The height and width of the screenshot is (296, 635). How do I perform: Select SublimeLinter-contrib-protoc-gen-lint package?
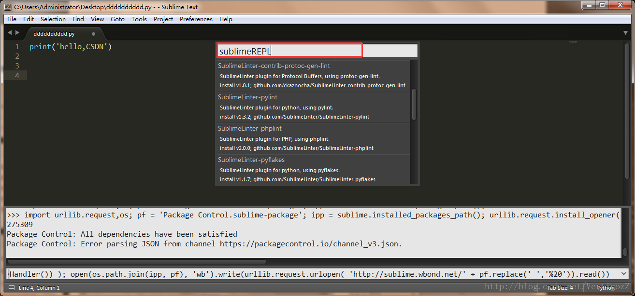pyautogui.click(x=313, y=76)
